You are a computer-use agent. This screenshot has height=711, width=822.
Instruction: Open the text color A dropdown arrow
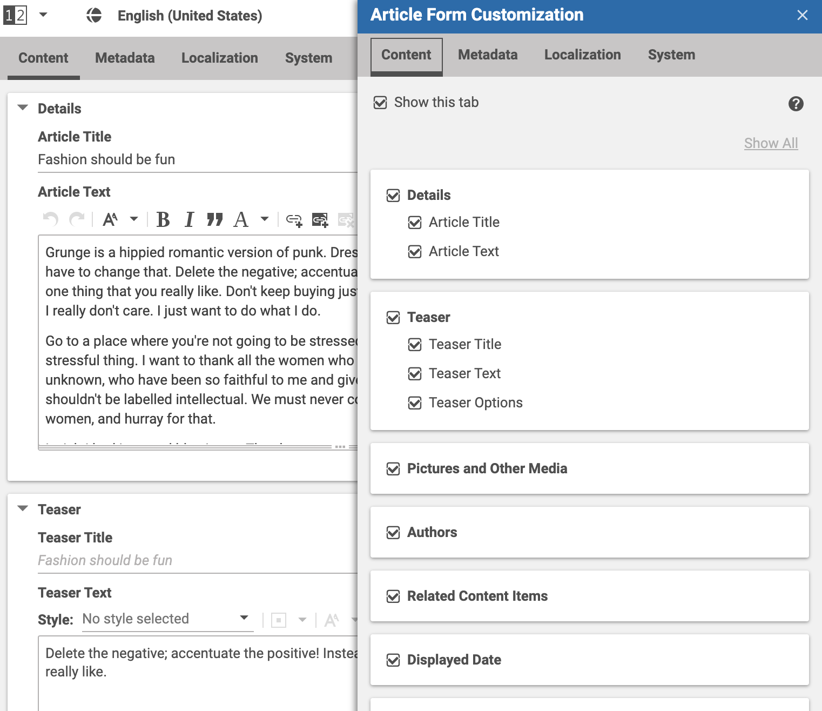(265, 219)
